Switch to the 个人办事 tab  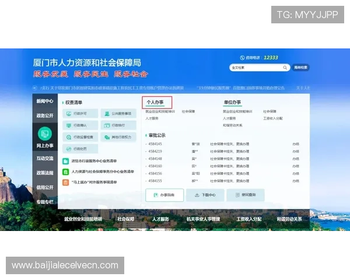[155, 102]
